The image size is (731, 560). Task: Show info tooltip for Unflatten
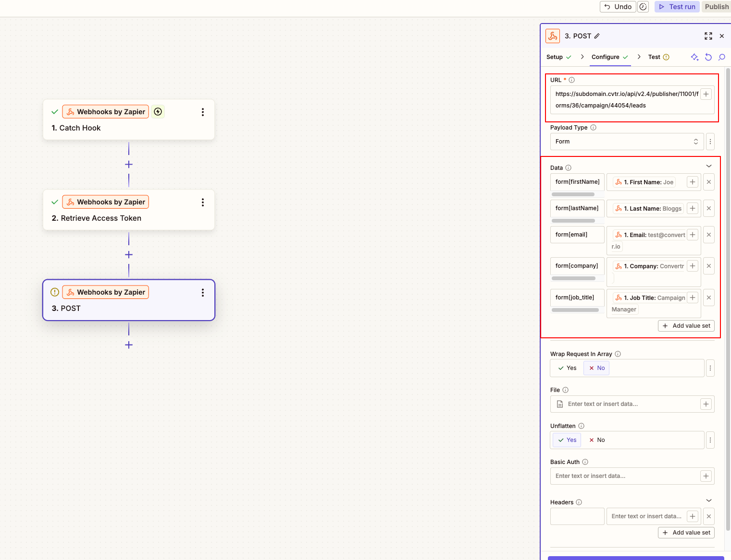point(582,426)
